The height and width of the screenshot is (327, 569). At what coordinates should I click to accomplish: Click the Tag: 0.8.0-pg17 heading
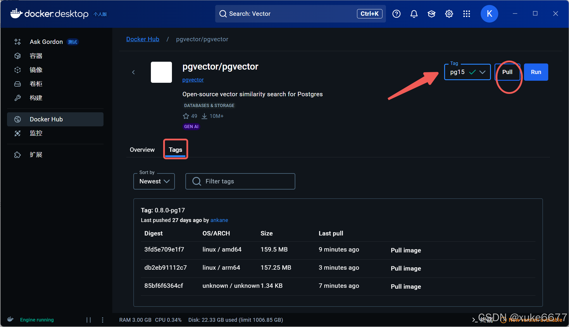click(163, 210)
